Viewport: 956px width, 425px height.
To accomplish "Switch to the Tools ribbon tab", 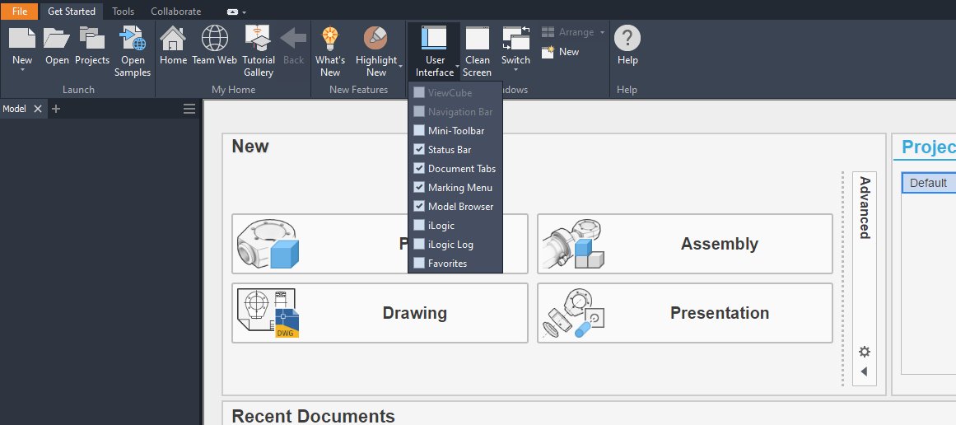I will tap(124, 11).
